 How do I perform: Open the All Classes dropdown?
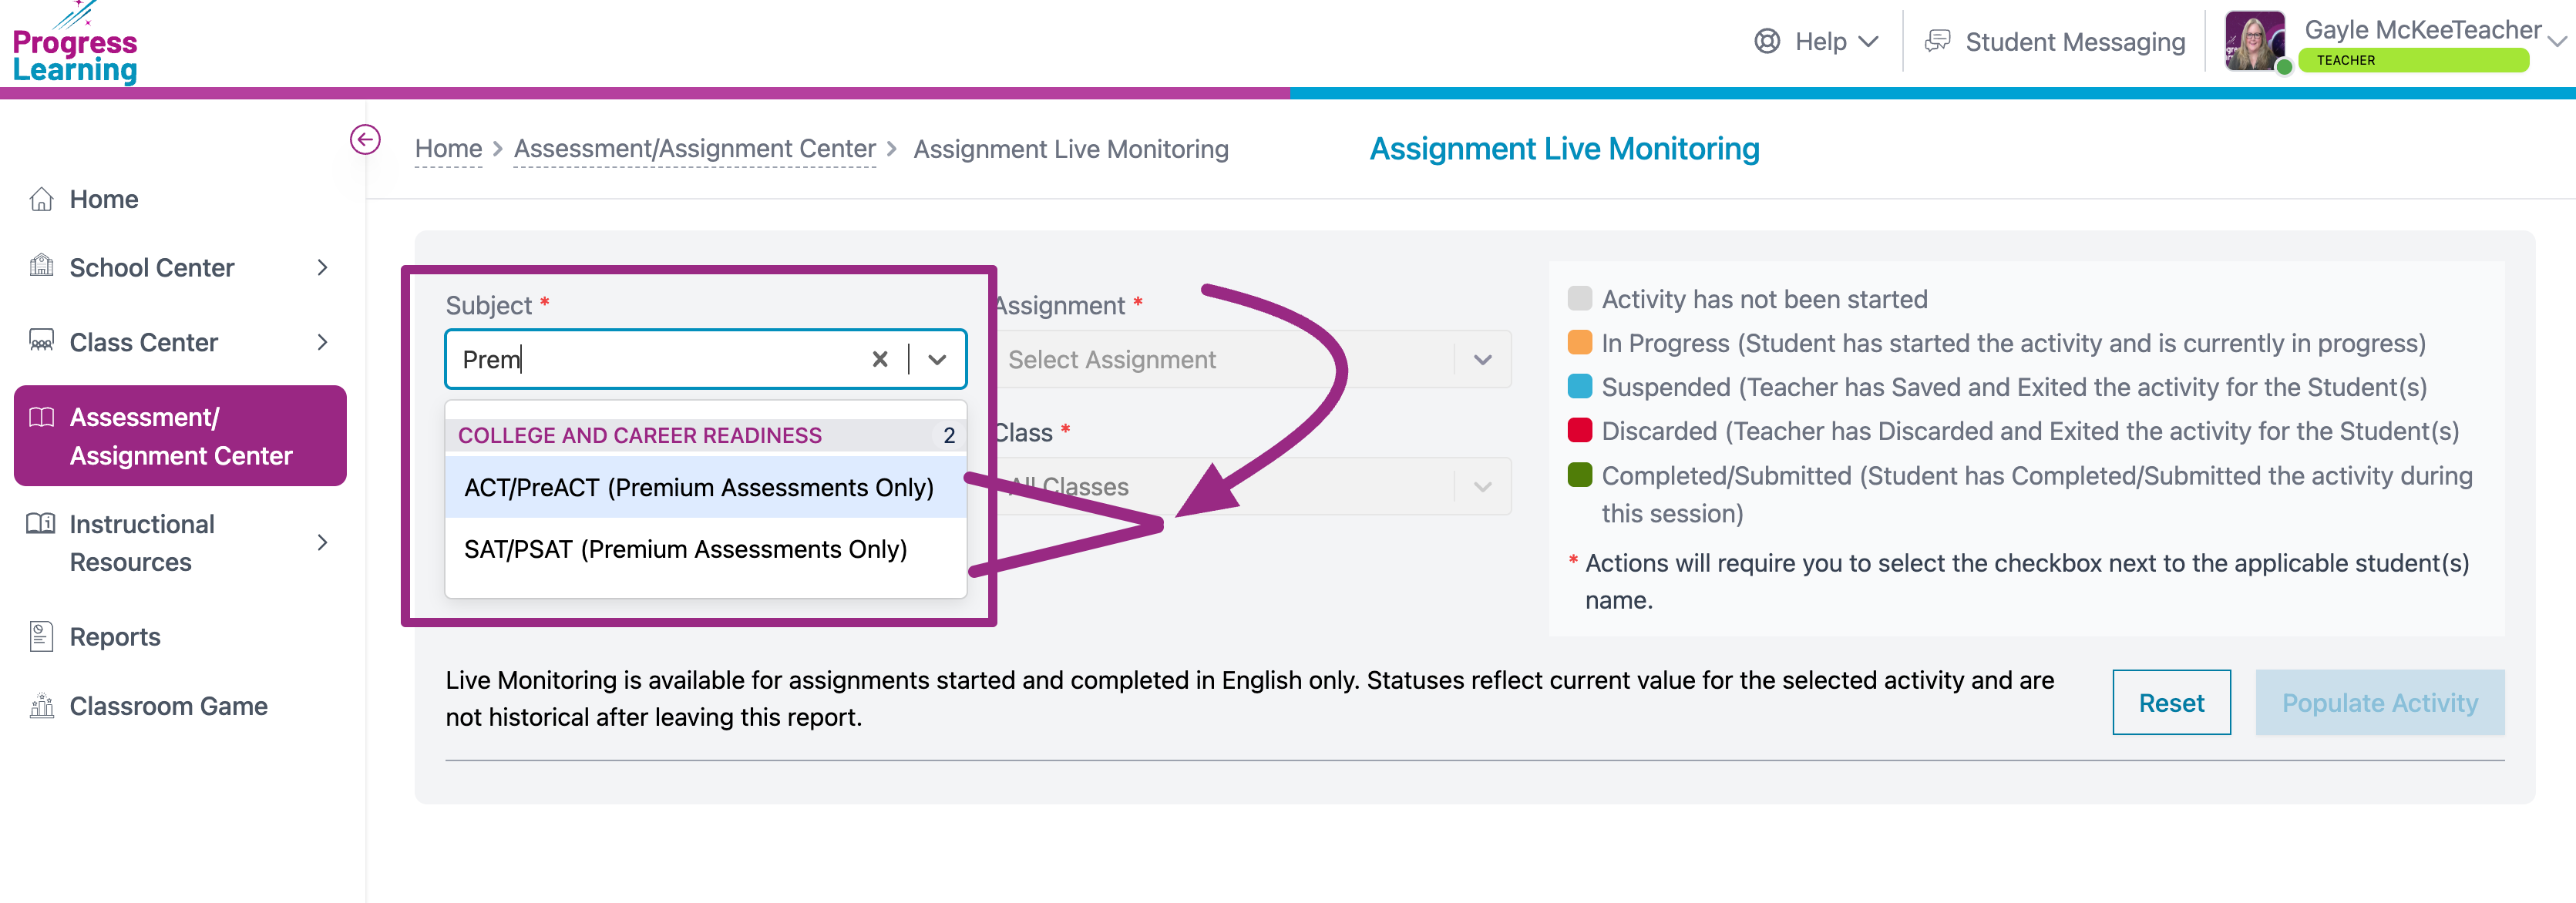pyautogui.click(x=1252, y=486)
